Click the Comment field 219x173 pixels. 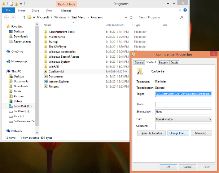click(x=184, y=126)
